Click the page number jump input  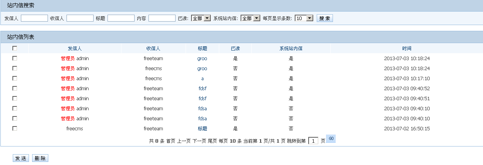click(313, 141)
